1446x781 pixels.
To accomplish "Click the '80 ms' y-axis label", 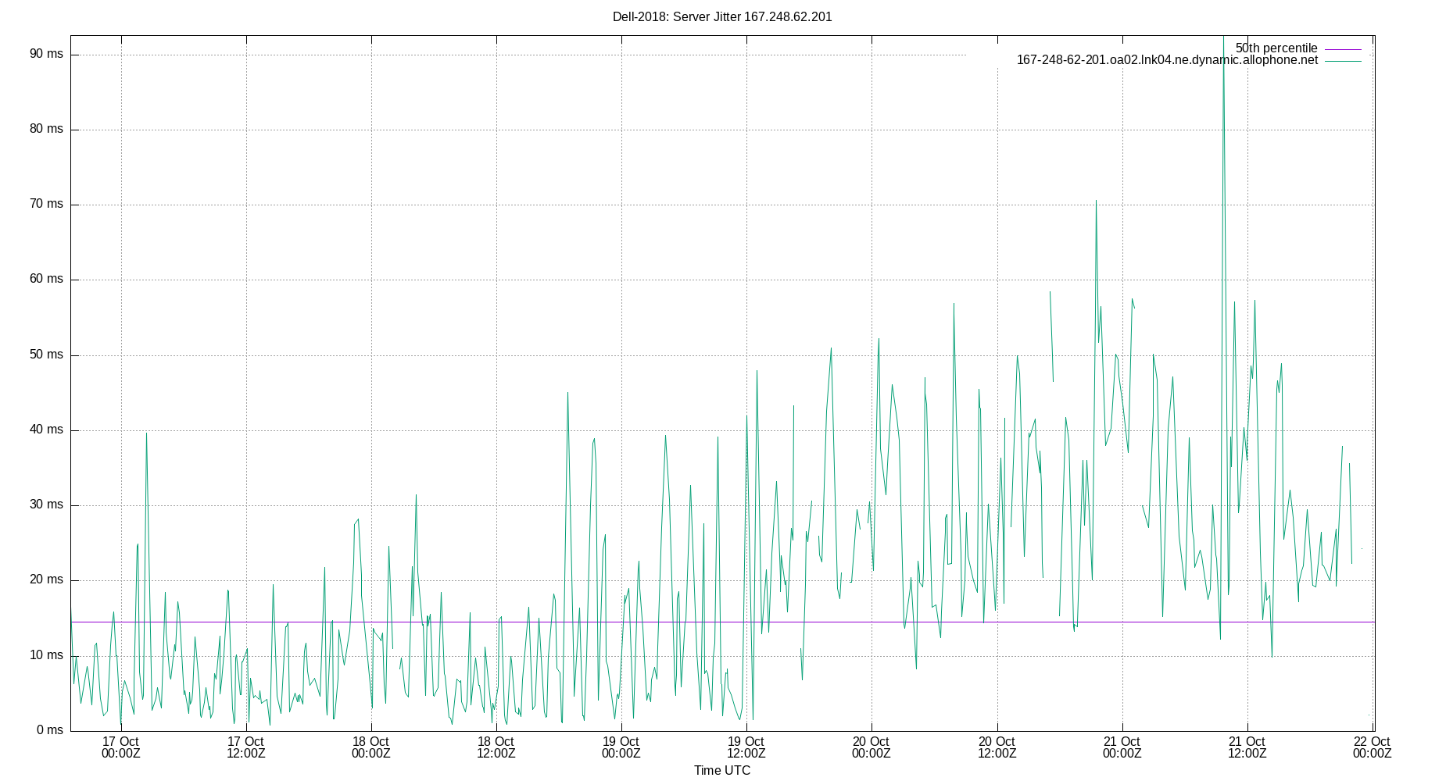I will tap(46, 129).
